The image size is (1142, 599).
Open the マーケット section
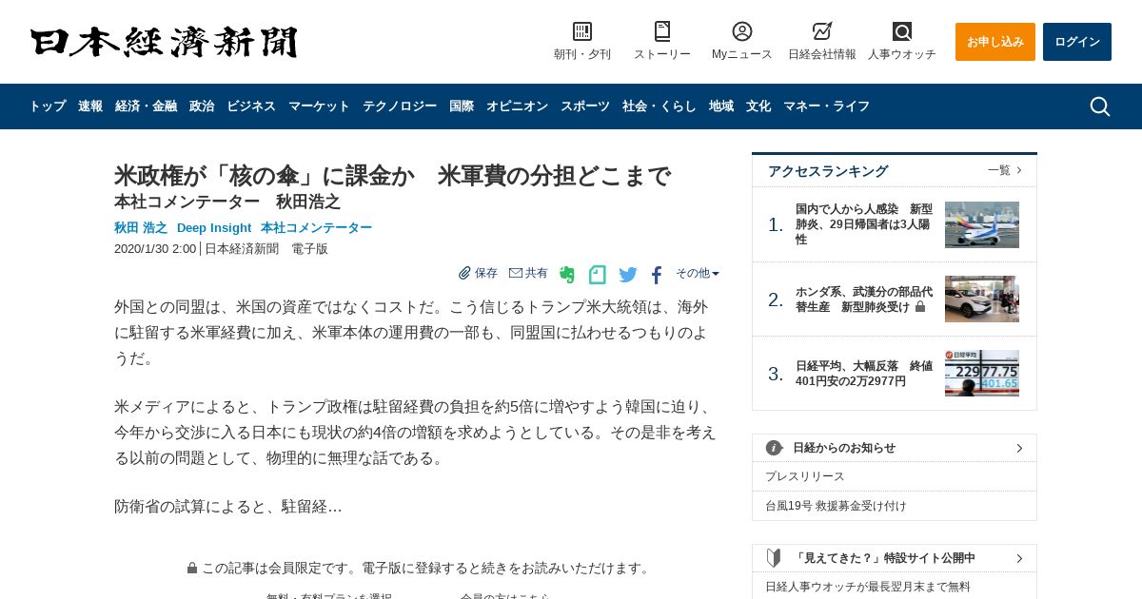319,106
